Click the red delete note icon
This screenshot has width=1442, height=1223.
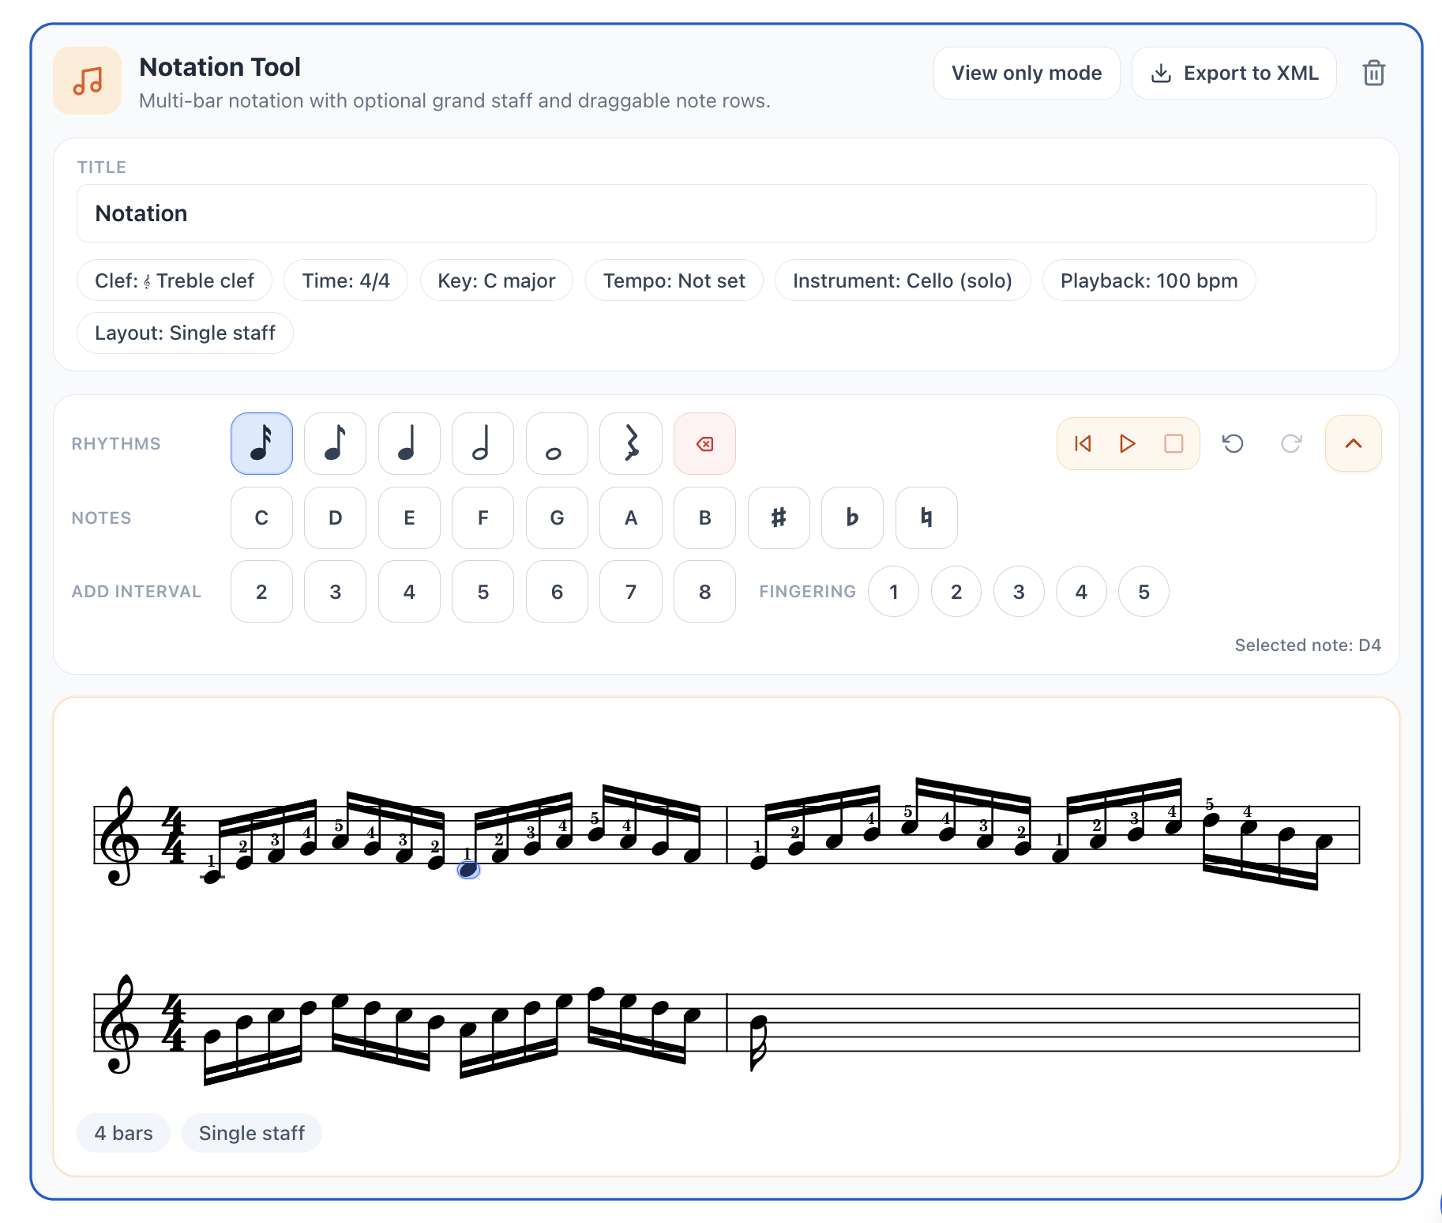click(x=704, y=443)
